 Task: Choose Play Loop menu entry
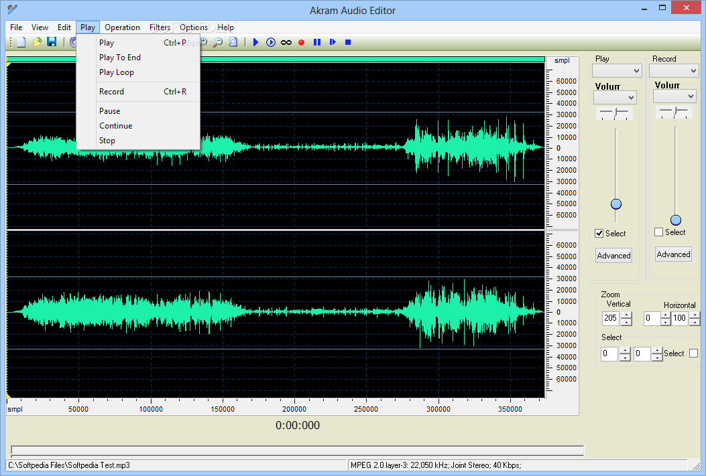click(x=138, y=72)
